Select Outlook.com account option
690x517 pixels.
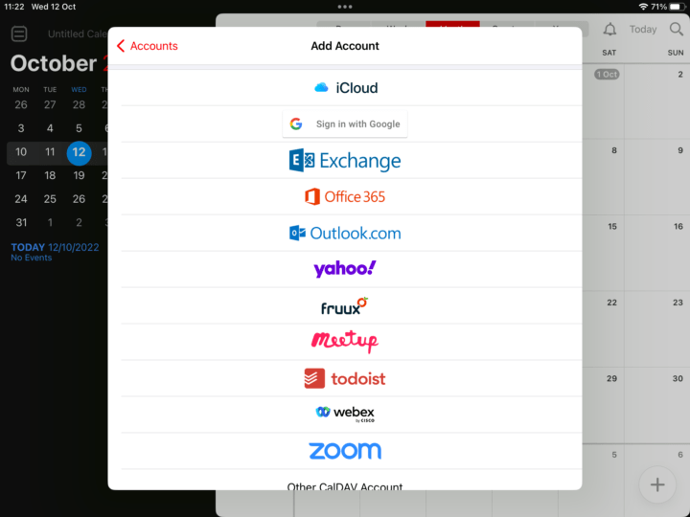pyautogui.click(x=345, y=233)
